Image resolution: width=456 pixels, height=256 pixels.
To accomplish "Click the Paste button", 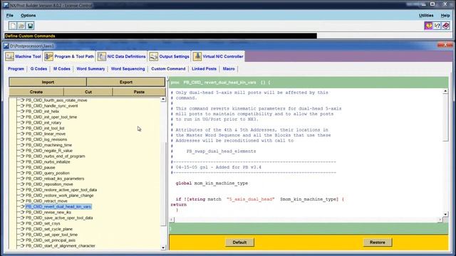I will tap(139, 92).
